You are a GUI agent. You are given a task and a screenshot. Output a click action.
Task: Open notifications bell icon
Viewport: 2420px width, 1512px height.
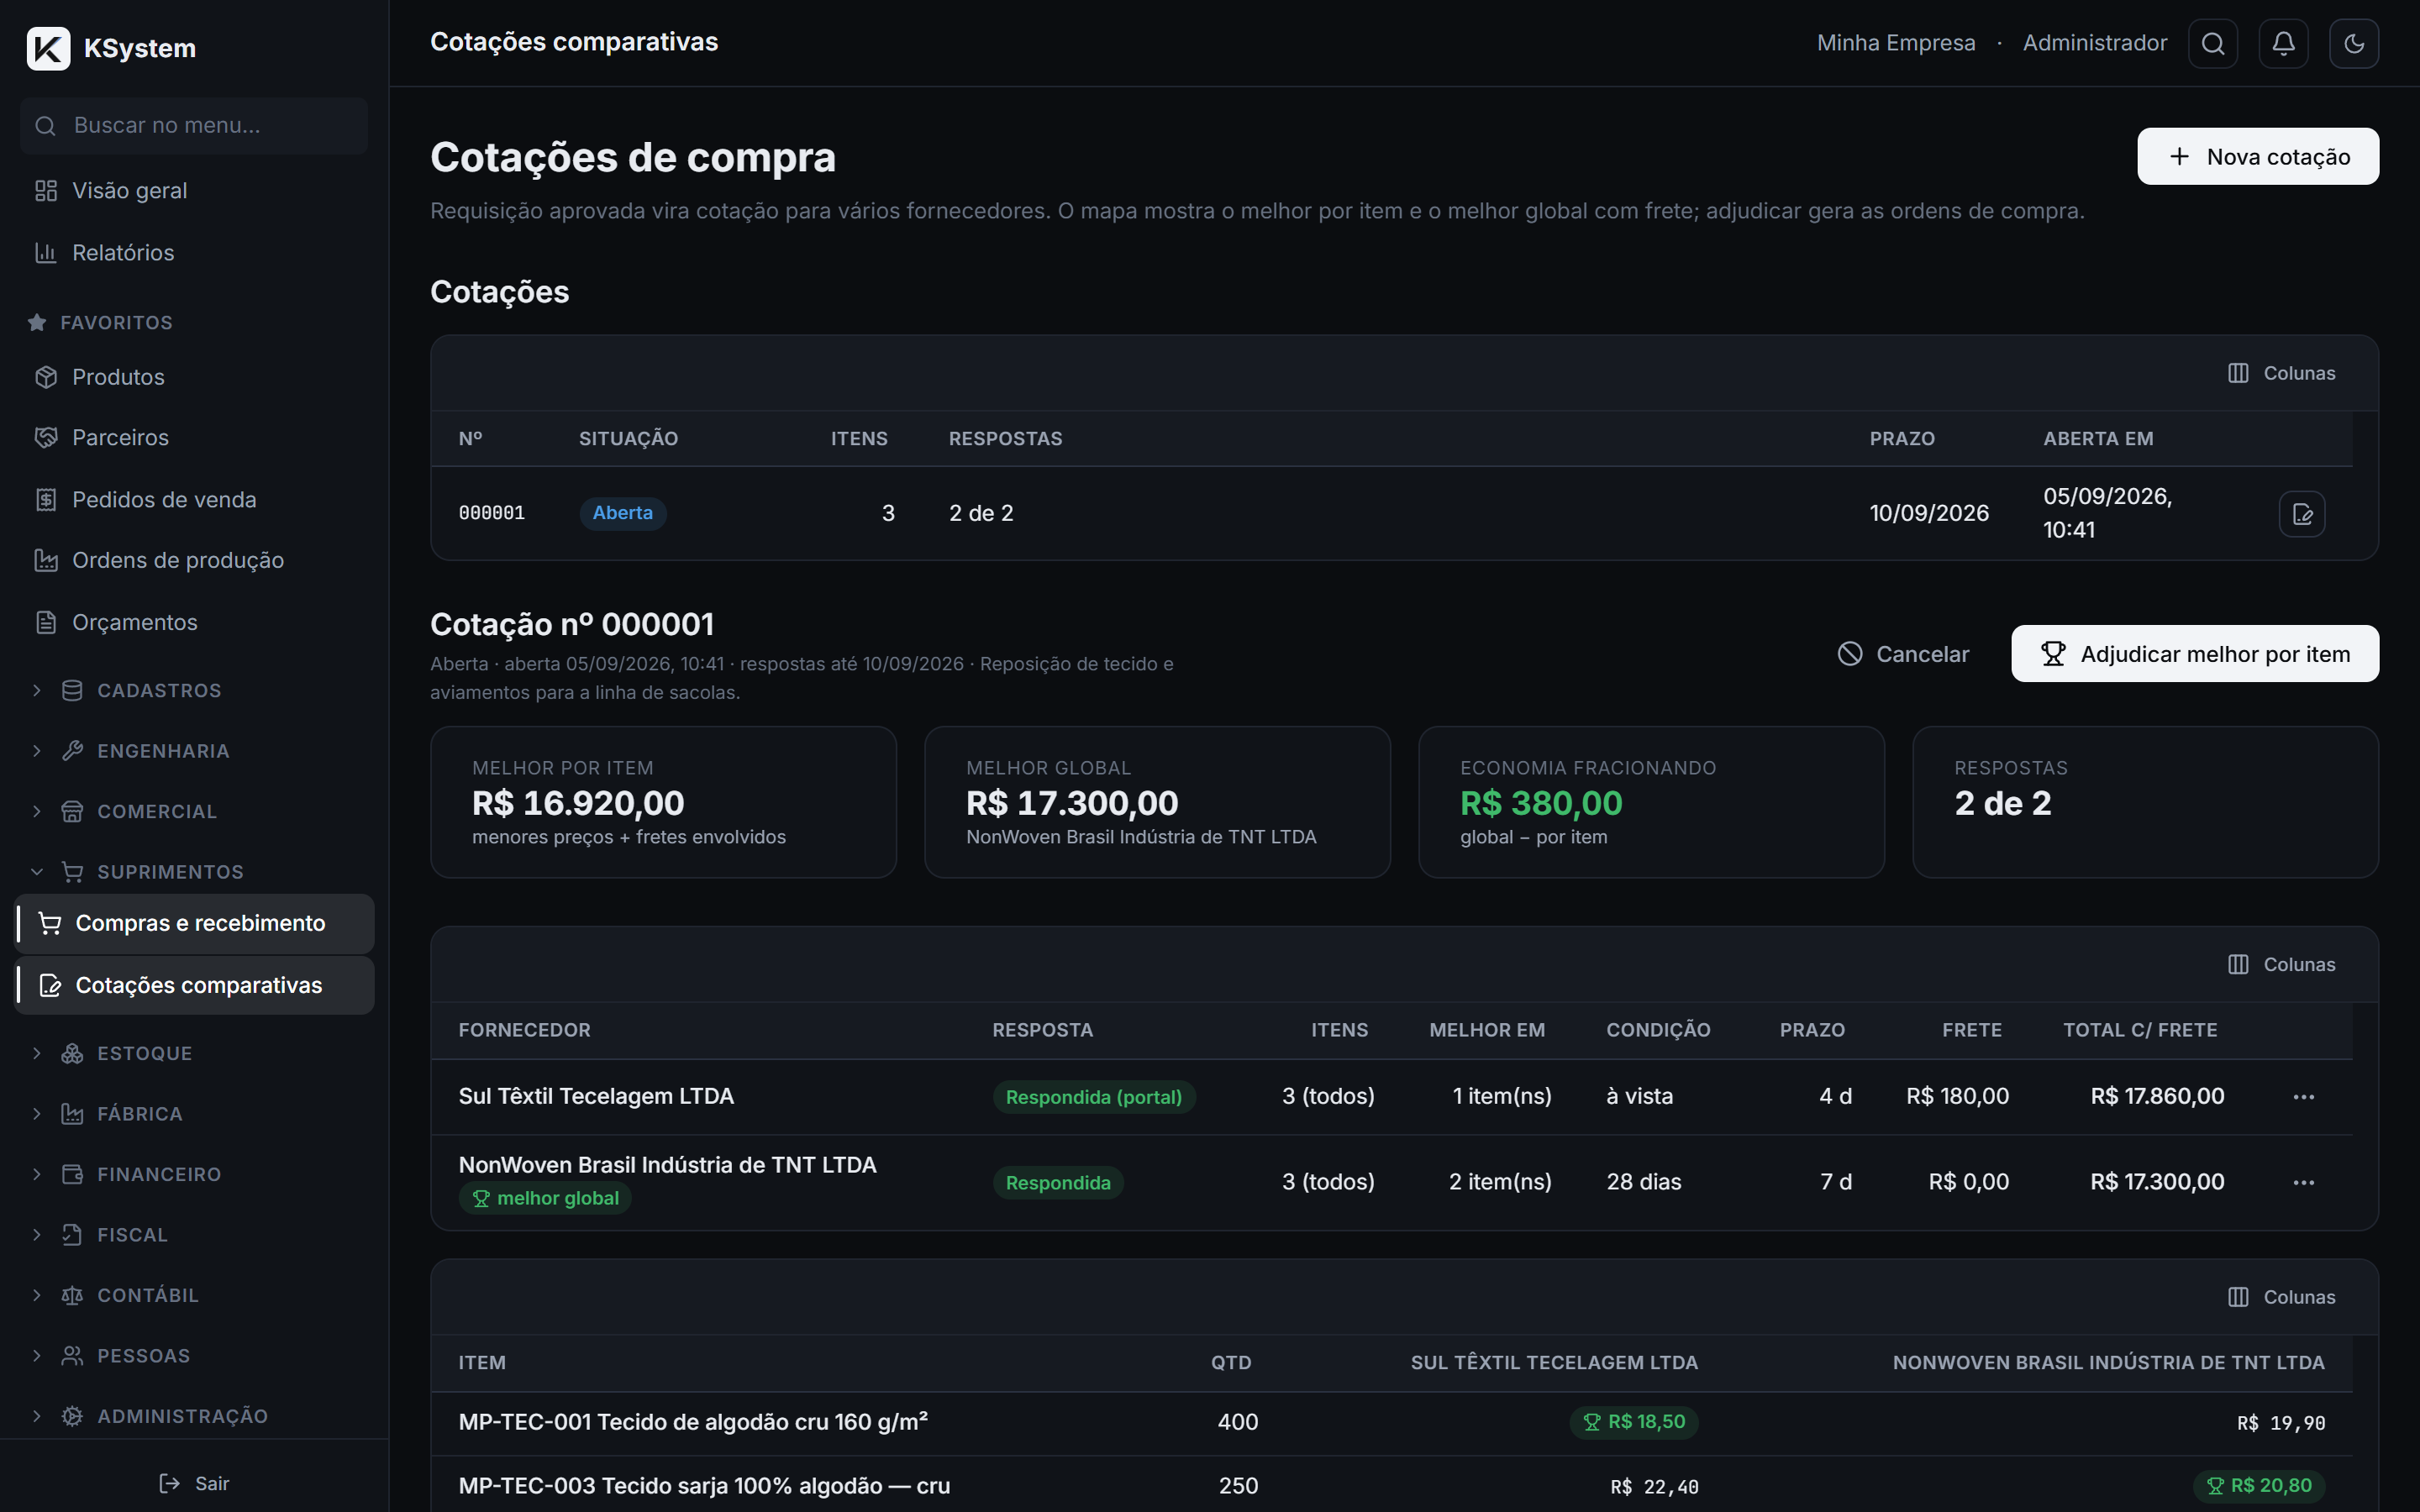(x=2284, y=43)
